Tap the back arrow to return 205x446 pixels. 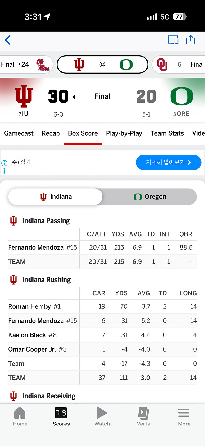[x=7, y=40]
